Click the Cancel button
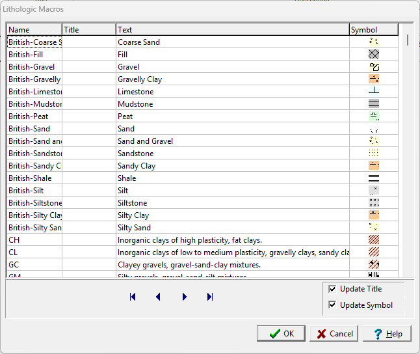Screen dimensions: 420x354 pos(334,334)
